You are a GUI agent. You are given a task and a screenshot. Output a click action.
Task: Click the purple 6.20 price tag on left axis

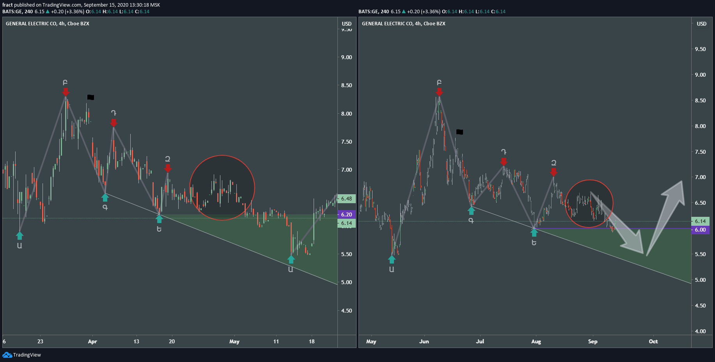coord(346,214)
